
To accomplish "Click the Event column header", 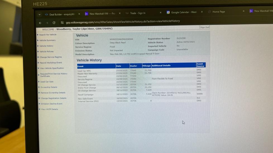I will click(x=97, y=66).
